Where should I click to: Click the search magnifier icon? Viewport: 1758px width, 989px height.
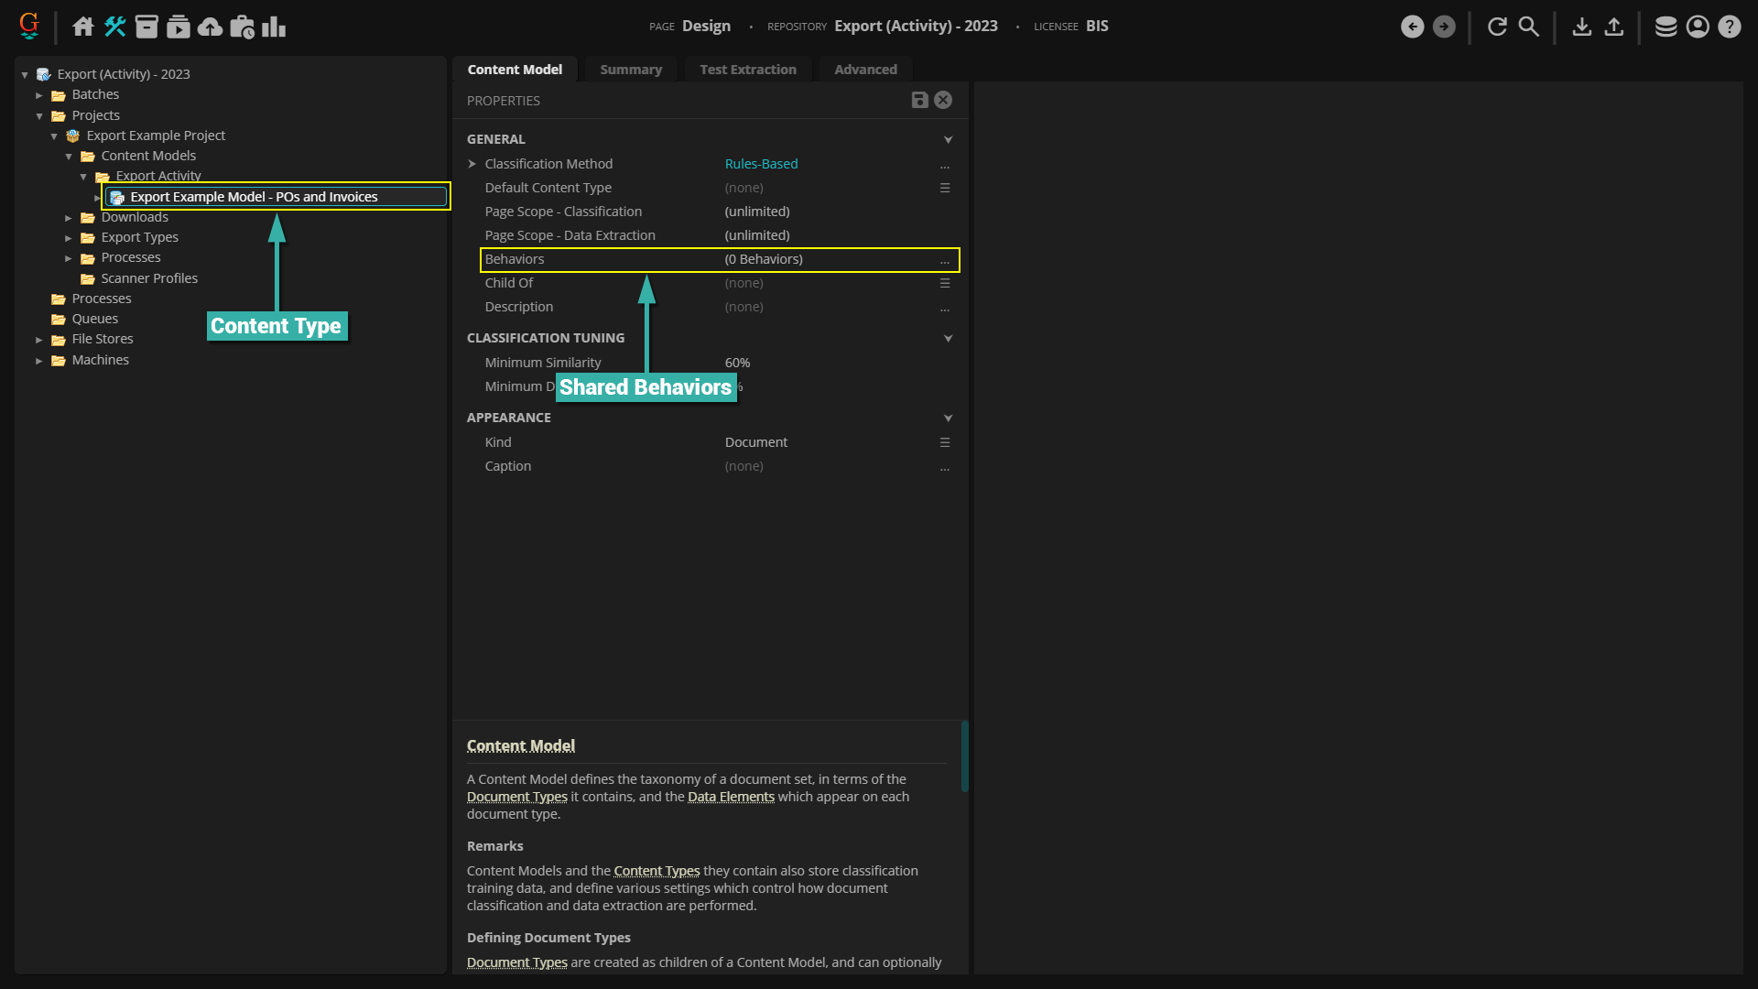tap(1528, 27)
